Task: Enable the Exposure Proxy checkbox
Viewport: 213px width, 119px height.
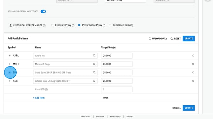Action: [52, 25]
